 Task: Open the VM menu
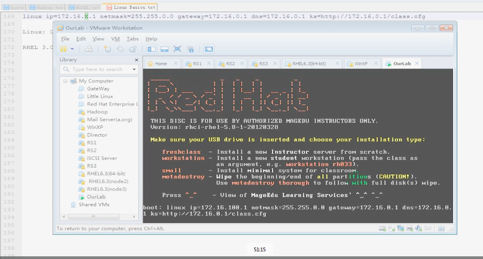tap(116, 39)
